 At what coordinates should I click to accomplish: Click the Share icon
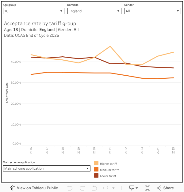159,188
